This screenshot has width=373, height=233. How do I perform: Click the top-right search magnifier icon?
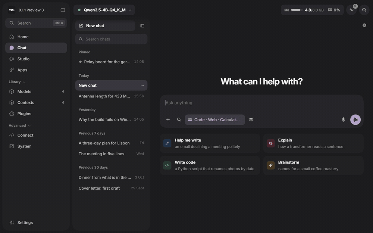[x=364, y=10]
